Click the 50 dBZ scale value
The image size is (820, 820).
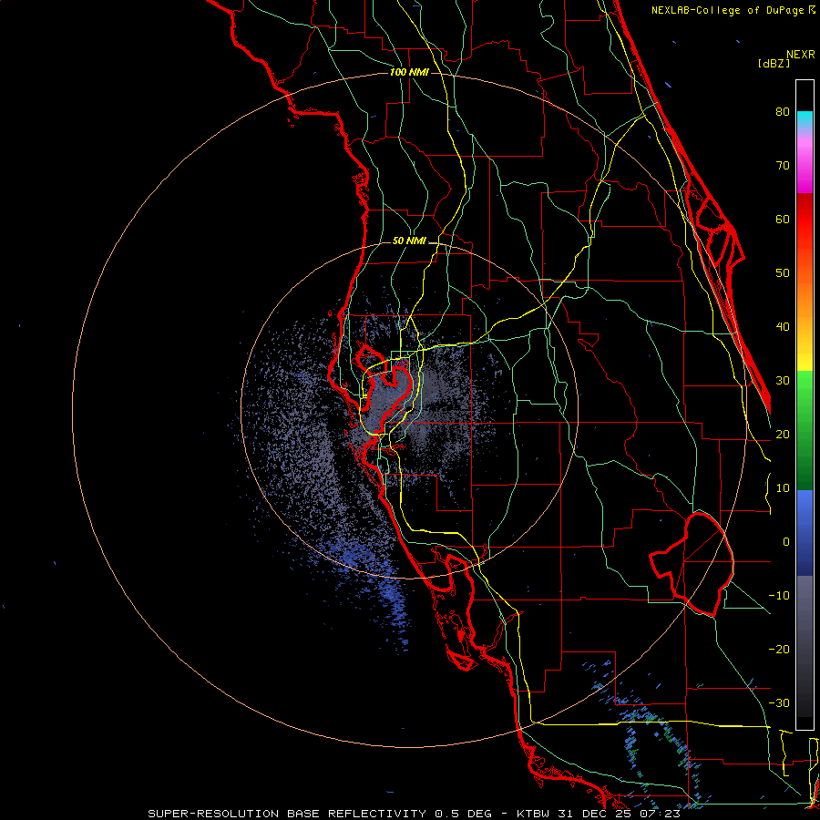783,273
